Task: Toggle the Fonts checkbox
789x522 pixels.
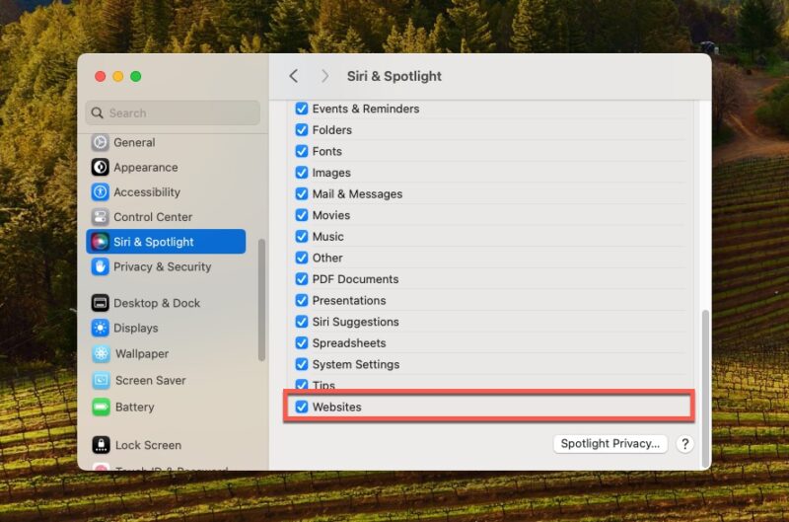Action: 302,151
